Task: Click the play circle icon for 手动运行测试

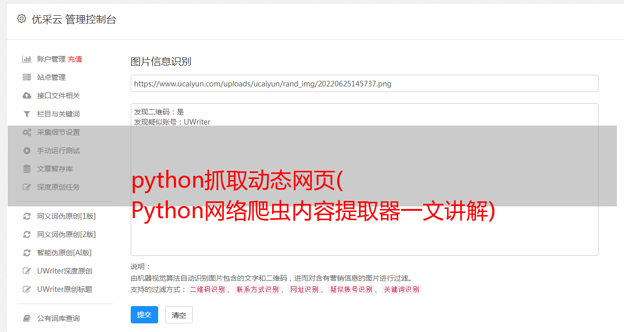Action: click(27, 150)
